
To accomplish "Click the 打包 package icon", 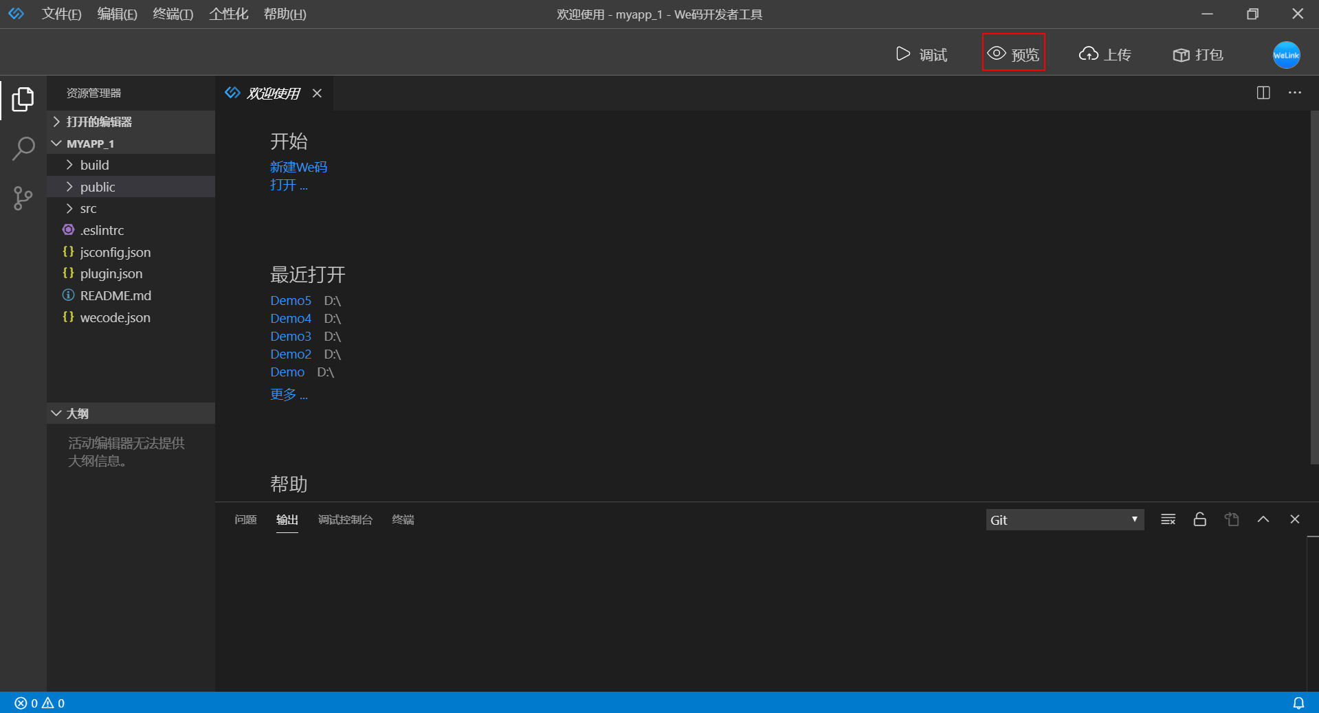I will tap(1196, 54).
